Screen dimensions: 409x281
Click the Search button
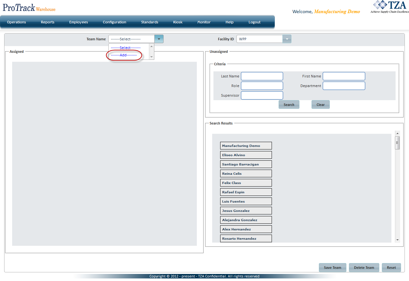tap(289, 105)
